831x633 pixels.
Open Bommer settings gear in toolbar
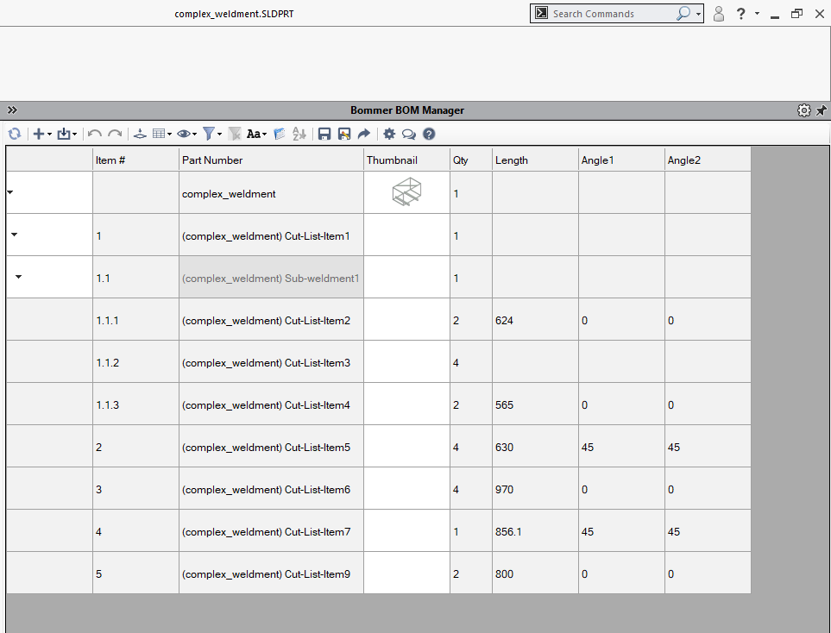(x=389, y=134)
